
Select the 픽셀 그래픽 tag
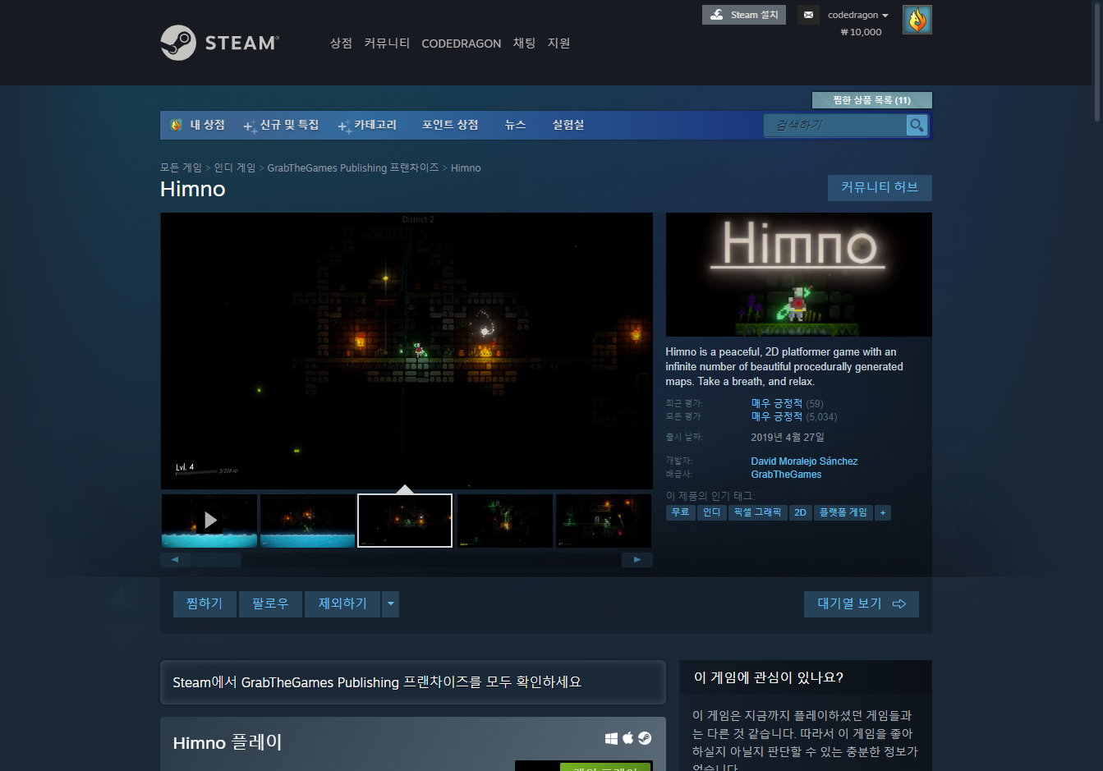pyautogui.click(x=758, y=512)
